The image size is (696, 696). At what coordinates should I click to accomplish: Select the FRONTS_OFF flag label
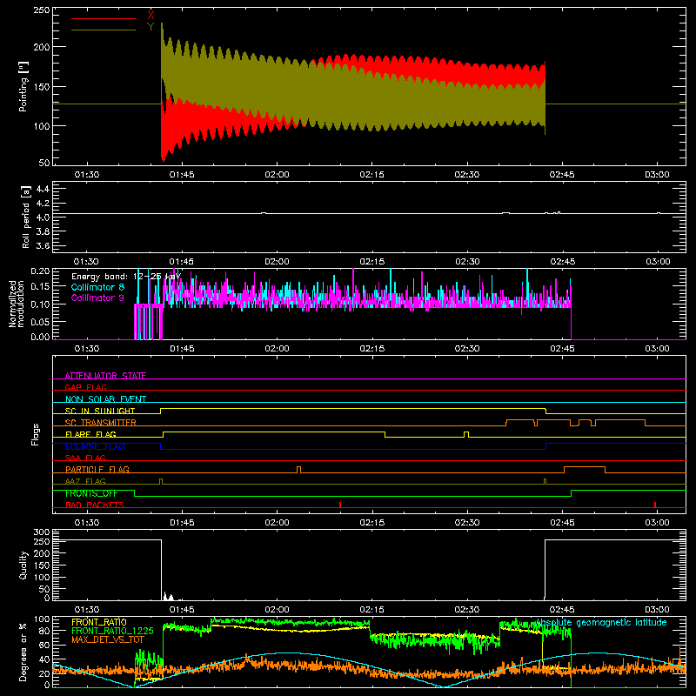click(x=91, y=493)
